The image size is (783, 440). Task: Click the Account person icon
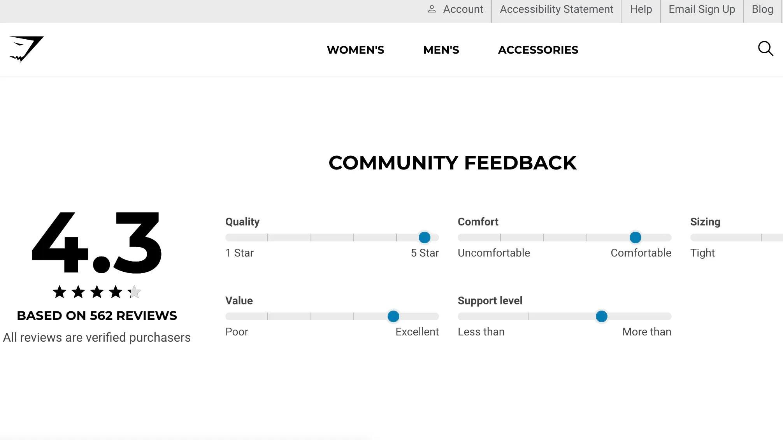coord(432,9)
